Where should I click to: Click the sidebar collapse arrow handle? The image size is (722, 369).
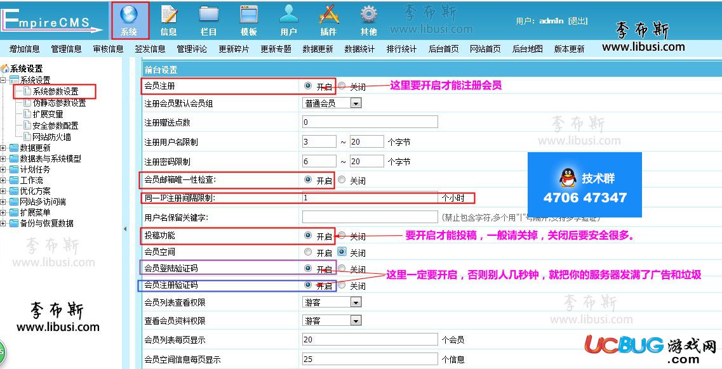[x=125, y=229]
